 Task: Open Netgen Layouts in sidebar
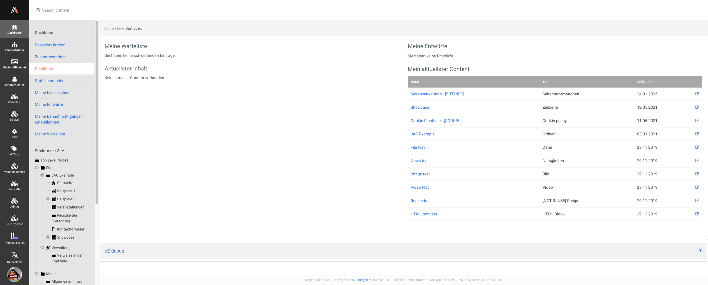coord(14,238)
